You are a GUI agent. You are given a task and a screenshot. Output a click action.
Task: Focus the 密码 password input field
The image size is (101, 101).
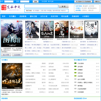[25, 2]
